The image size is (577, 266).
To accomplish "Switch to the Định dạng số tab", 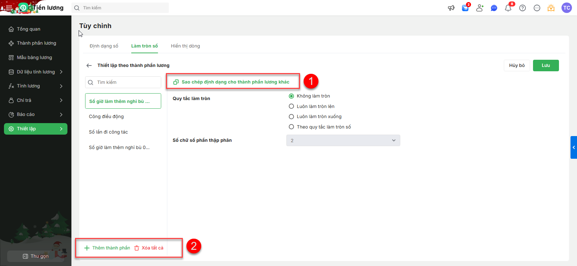I will (104, 46).
